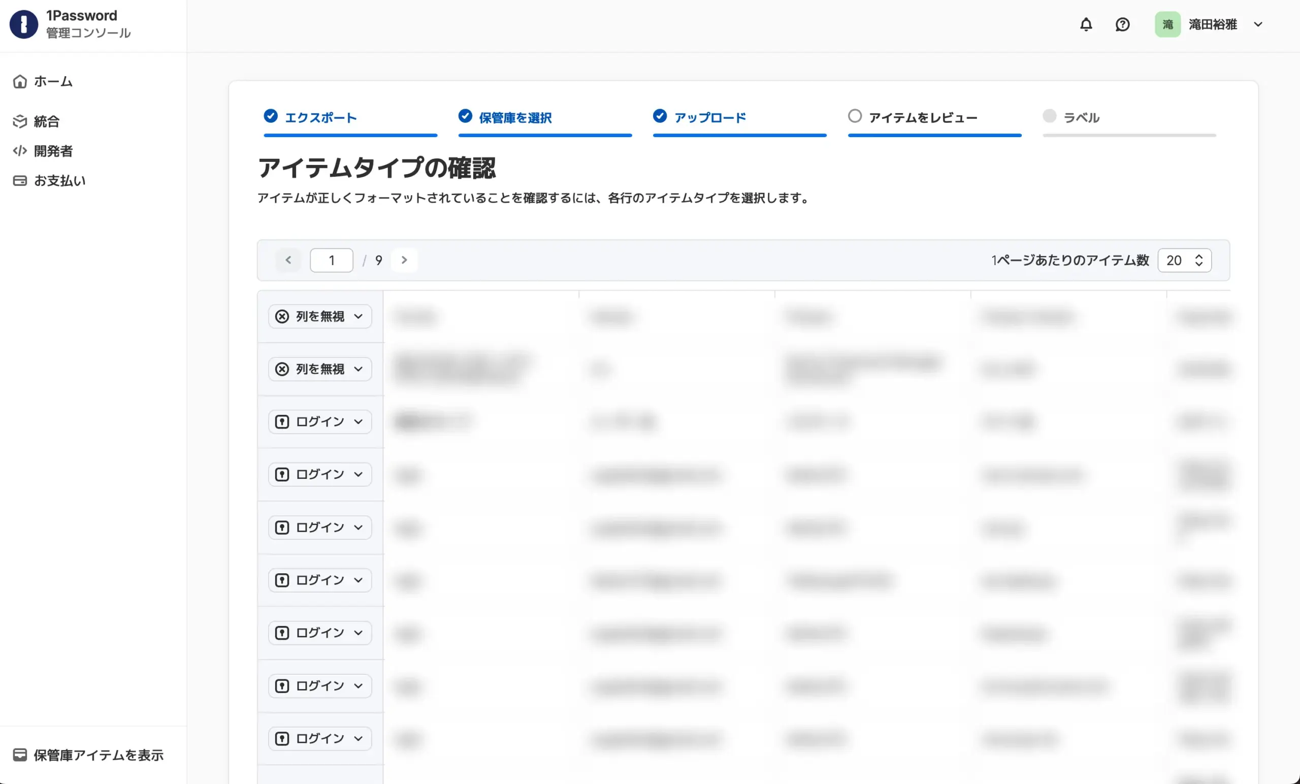Viewport: 1300px width, 784px height.
Task: Open the 滝田裕雅 account menu chevron
Action: pos(1258,24)
